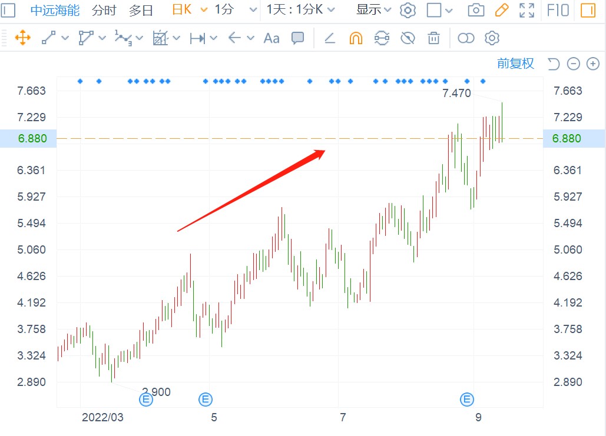The height and width of the screenshot is (436, 606).
Task: Take a chart screenshot with camera icon
Action: 476,10
